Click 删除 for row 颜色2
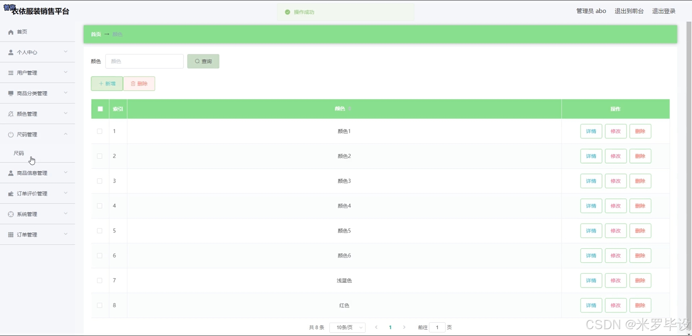Screen dimensions: 692x336 tap(640, 156)
